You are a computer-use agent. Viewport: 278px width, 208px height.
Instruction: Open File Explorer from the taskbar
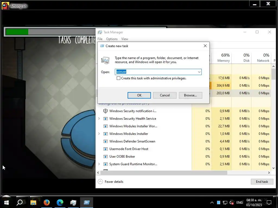coord(33,202)
